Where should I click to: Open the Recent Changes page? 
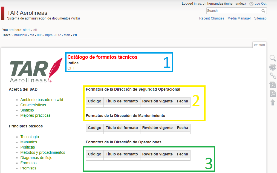212,18
